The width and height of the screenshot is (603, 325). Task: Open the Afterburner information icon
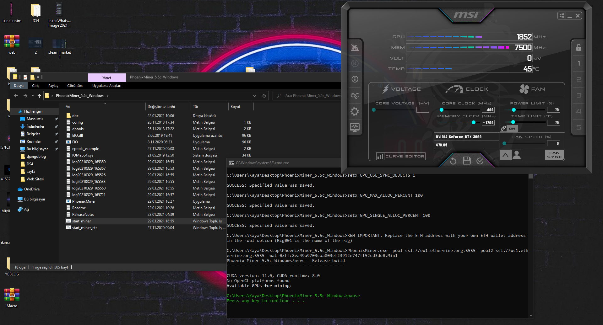[x=355, y=79]
